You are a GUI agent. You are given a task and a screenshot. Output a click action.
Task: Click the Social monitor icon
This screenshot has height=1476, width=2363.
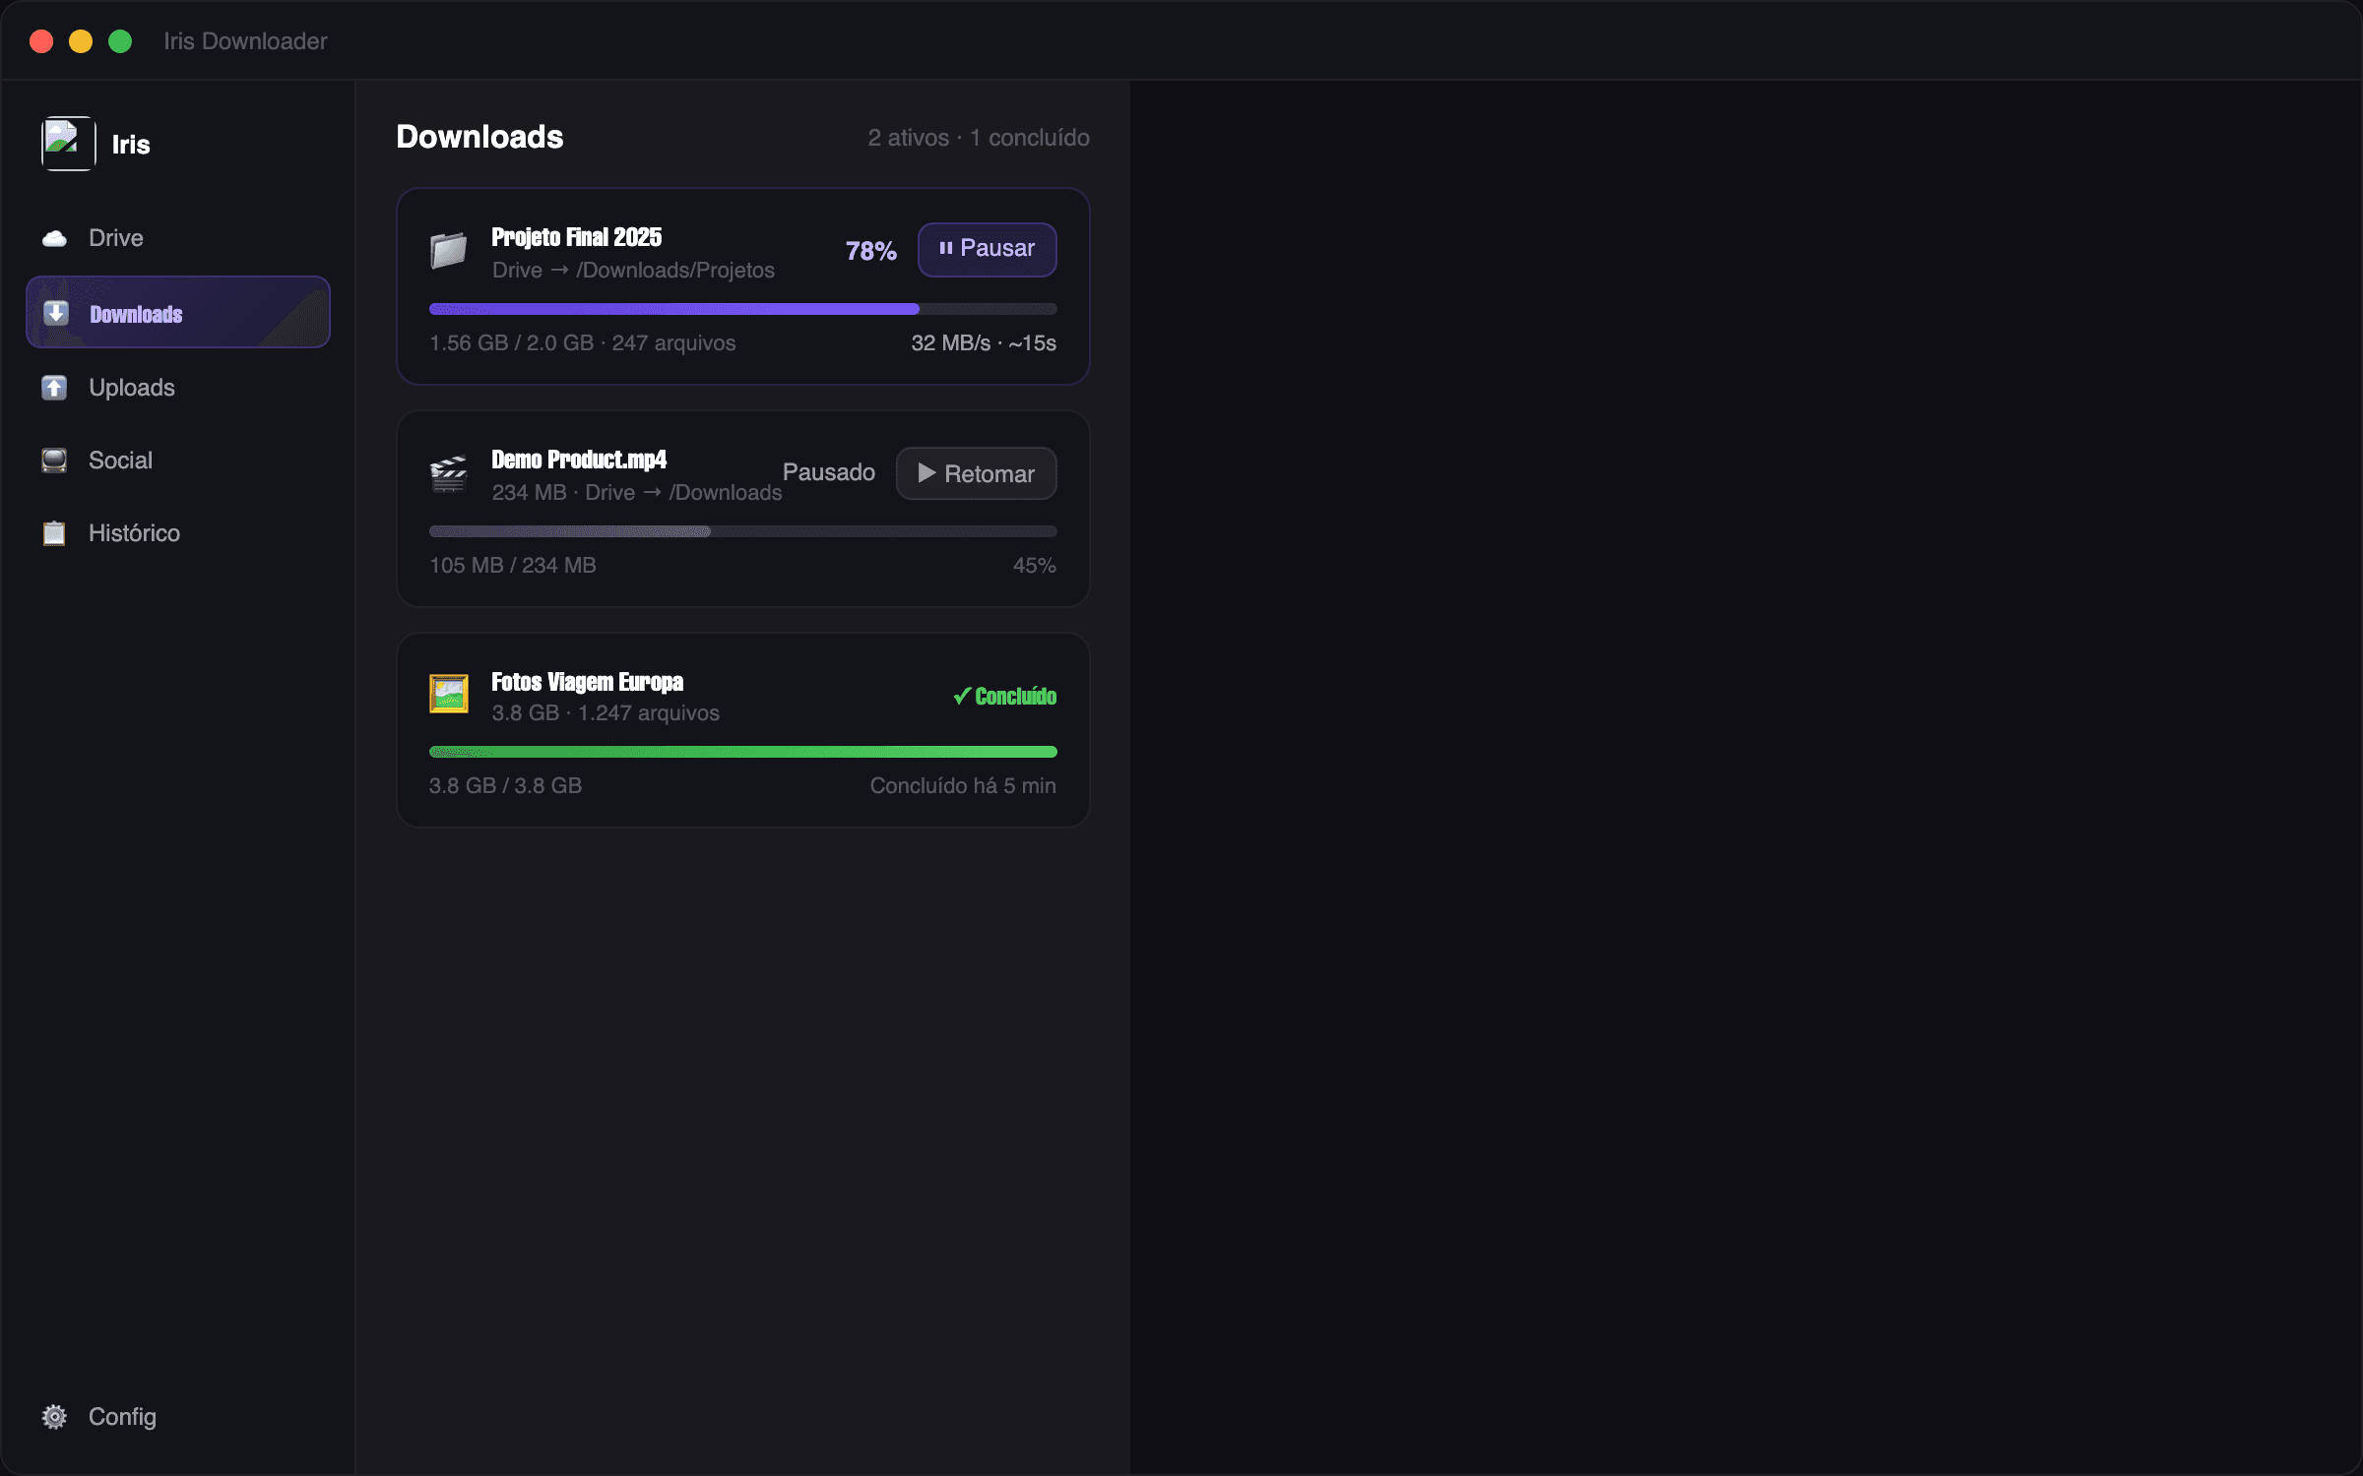click(x=54, y=461)
